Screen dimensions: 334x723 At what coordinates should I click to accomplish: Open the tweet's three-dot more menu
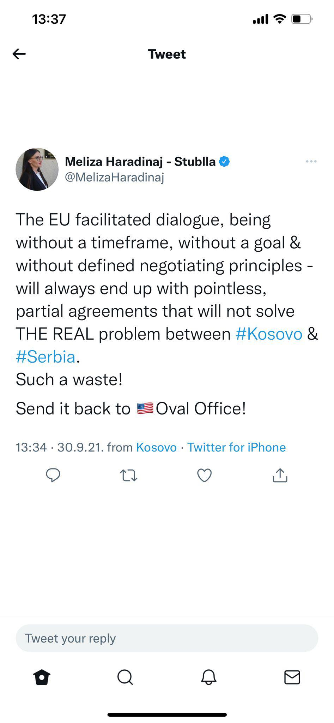pyautogui.click(x=311, y=161)
